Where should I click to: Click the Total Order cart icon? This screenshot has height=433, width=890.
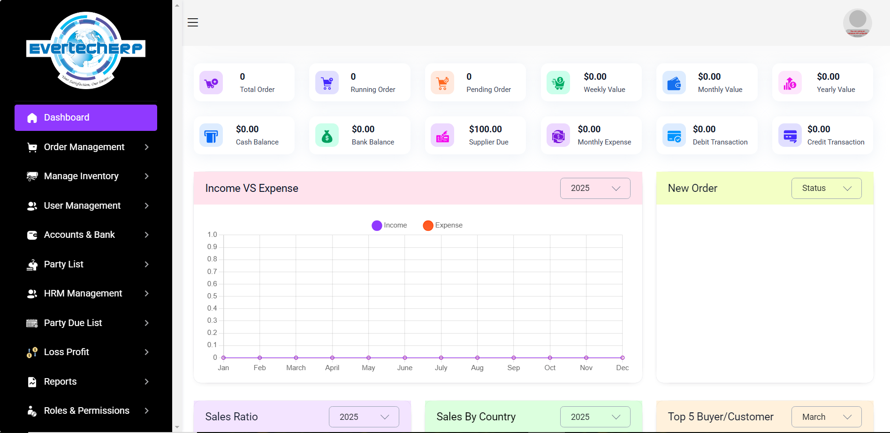[x=211, y=83]
